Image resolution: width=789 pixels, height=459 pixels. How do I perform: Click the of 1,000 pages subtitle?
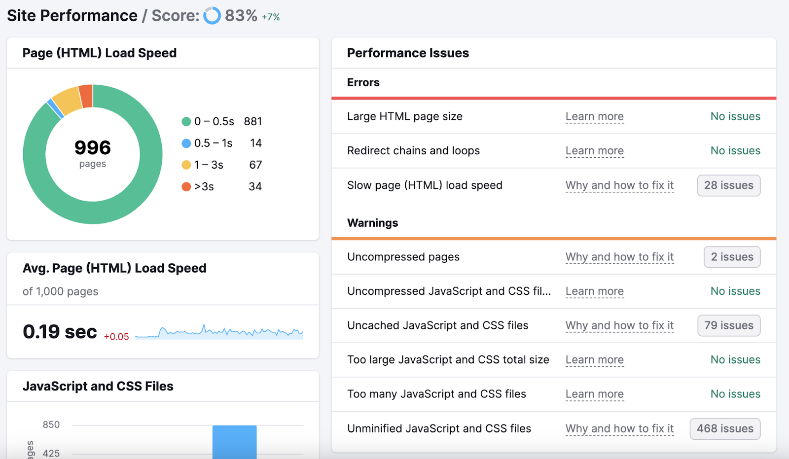61,292
